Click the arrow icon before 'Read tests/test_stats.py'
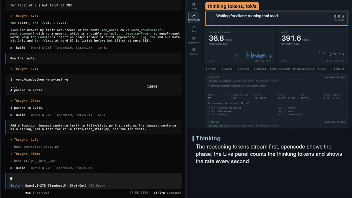Viewport: 352px width, 198px height. 11,147
